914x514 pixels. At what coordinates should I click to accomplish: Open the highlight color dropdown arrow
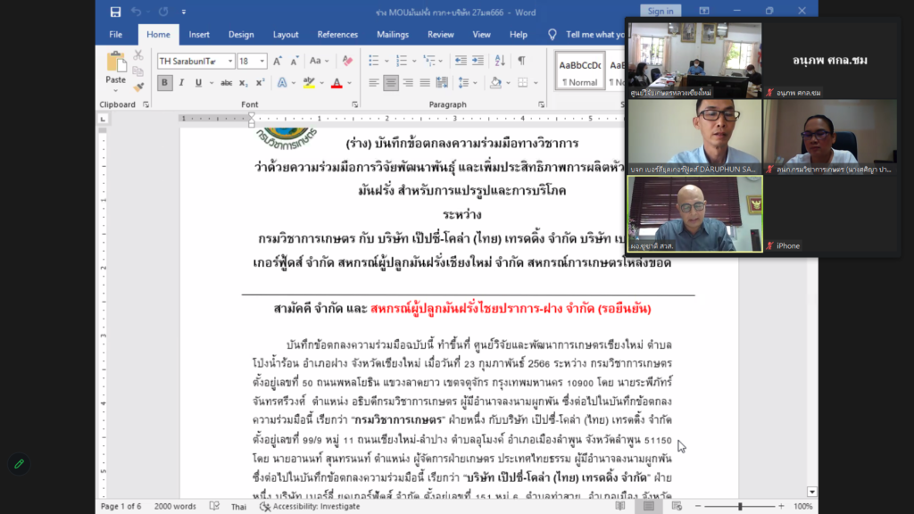[x=321, y=83]
